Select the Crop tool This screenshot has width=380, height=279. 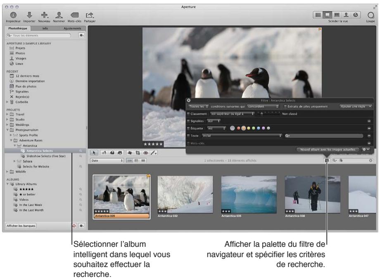click(x=138, y=153)
